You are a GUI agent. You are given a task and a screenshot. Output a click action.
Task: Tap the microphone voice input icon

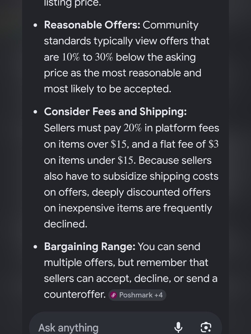[178, 327]
